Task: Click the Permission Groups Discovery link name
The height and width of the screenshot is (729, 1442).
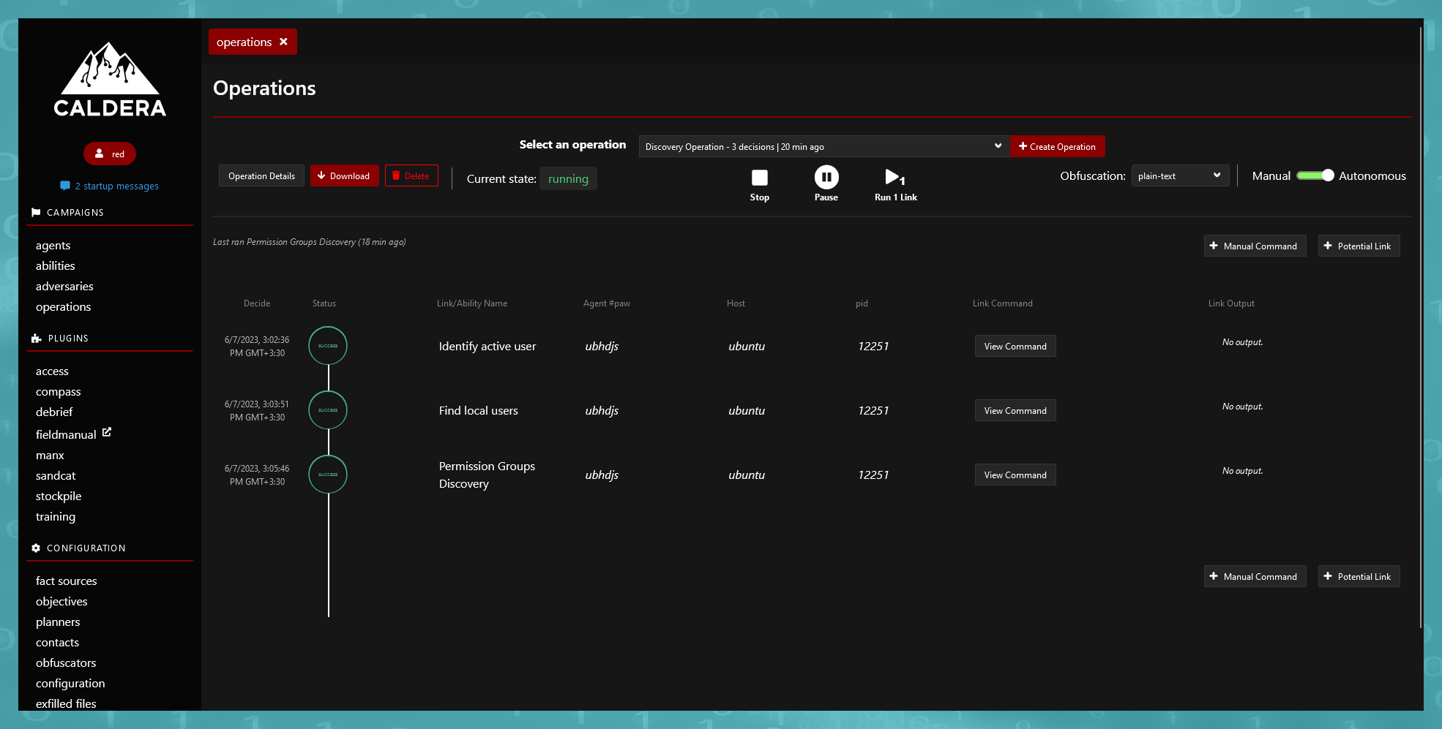Action: (487, 475)
